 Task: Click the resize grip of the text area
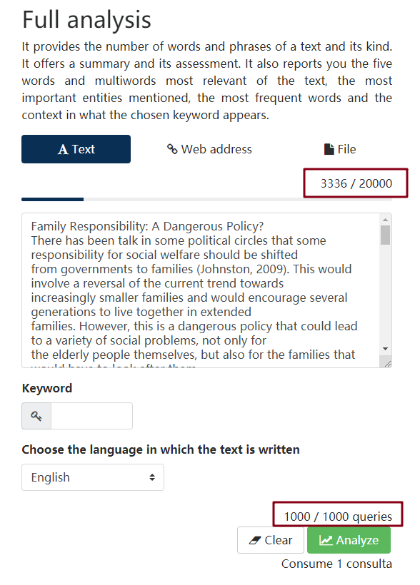coord(387,363)
